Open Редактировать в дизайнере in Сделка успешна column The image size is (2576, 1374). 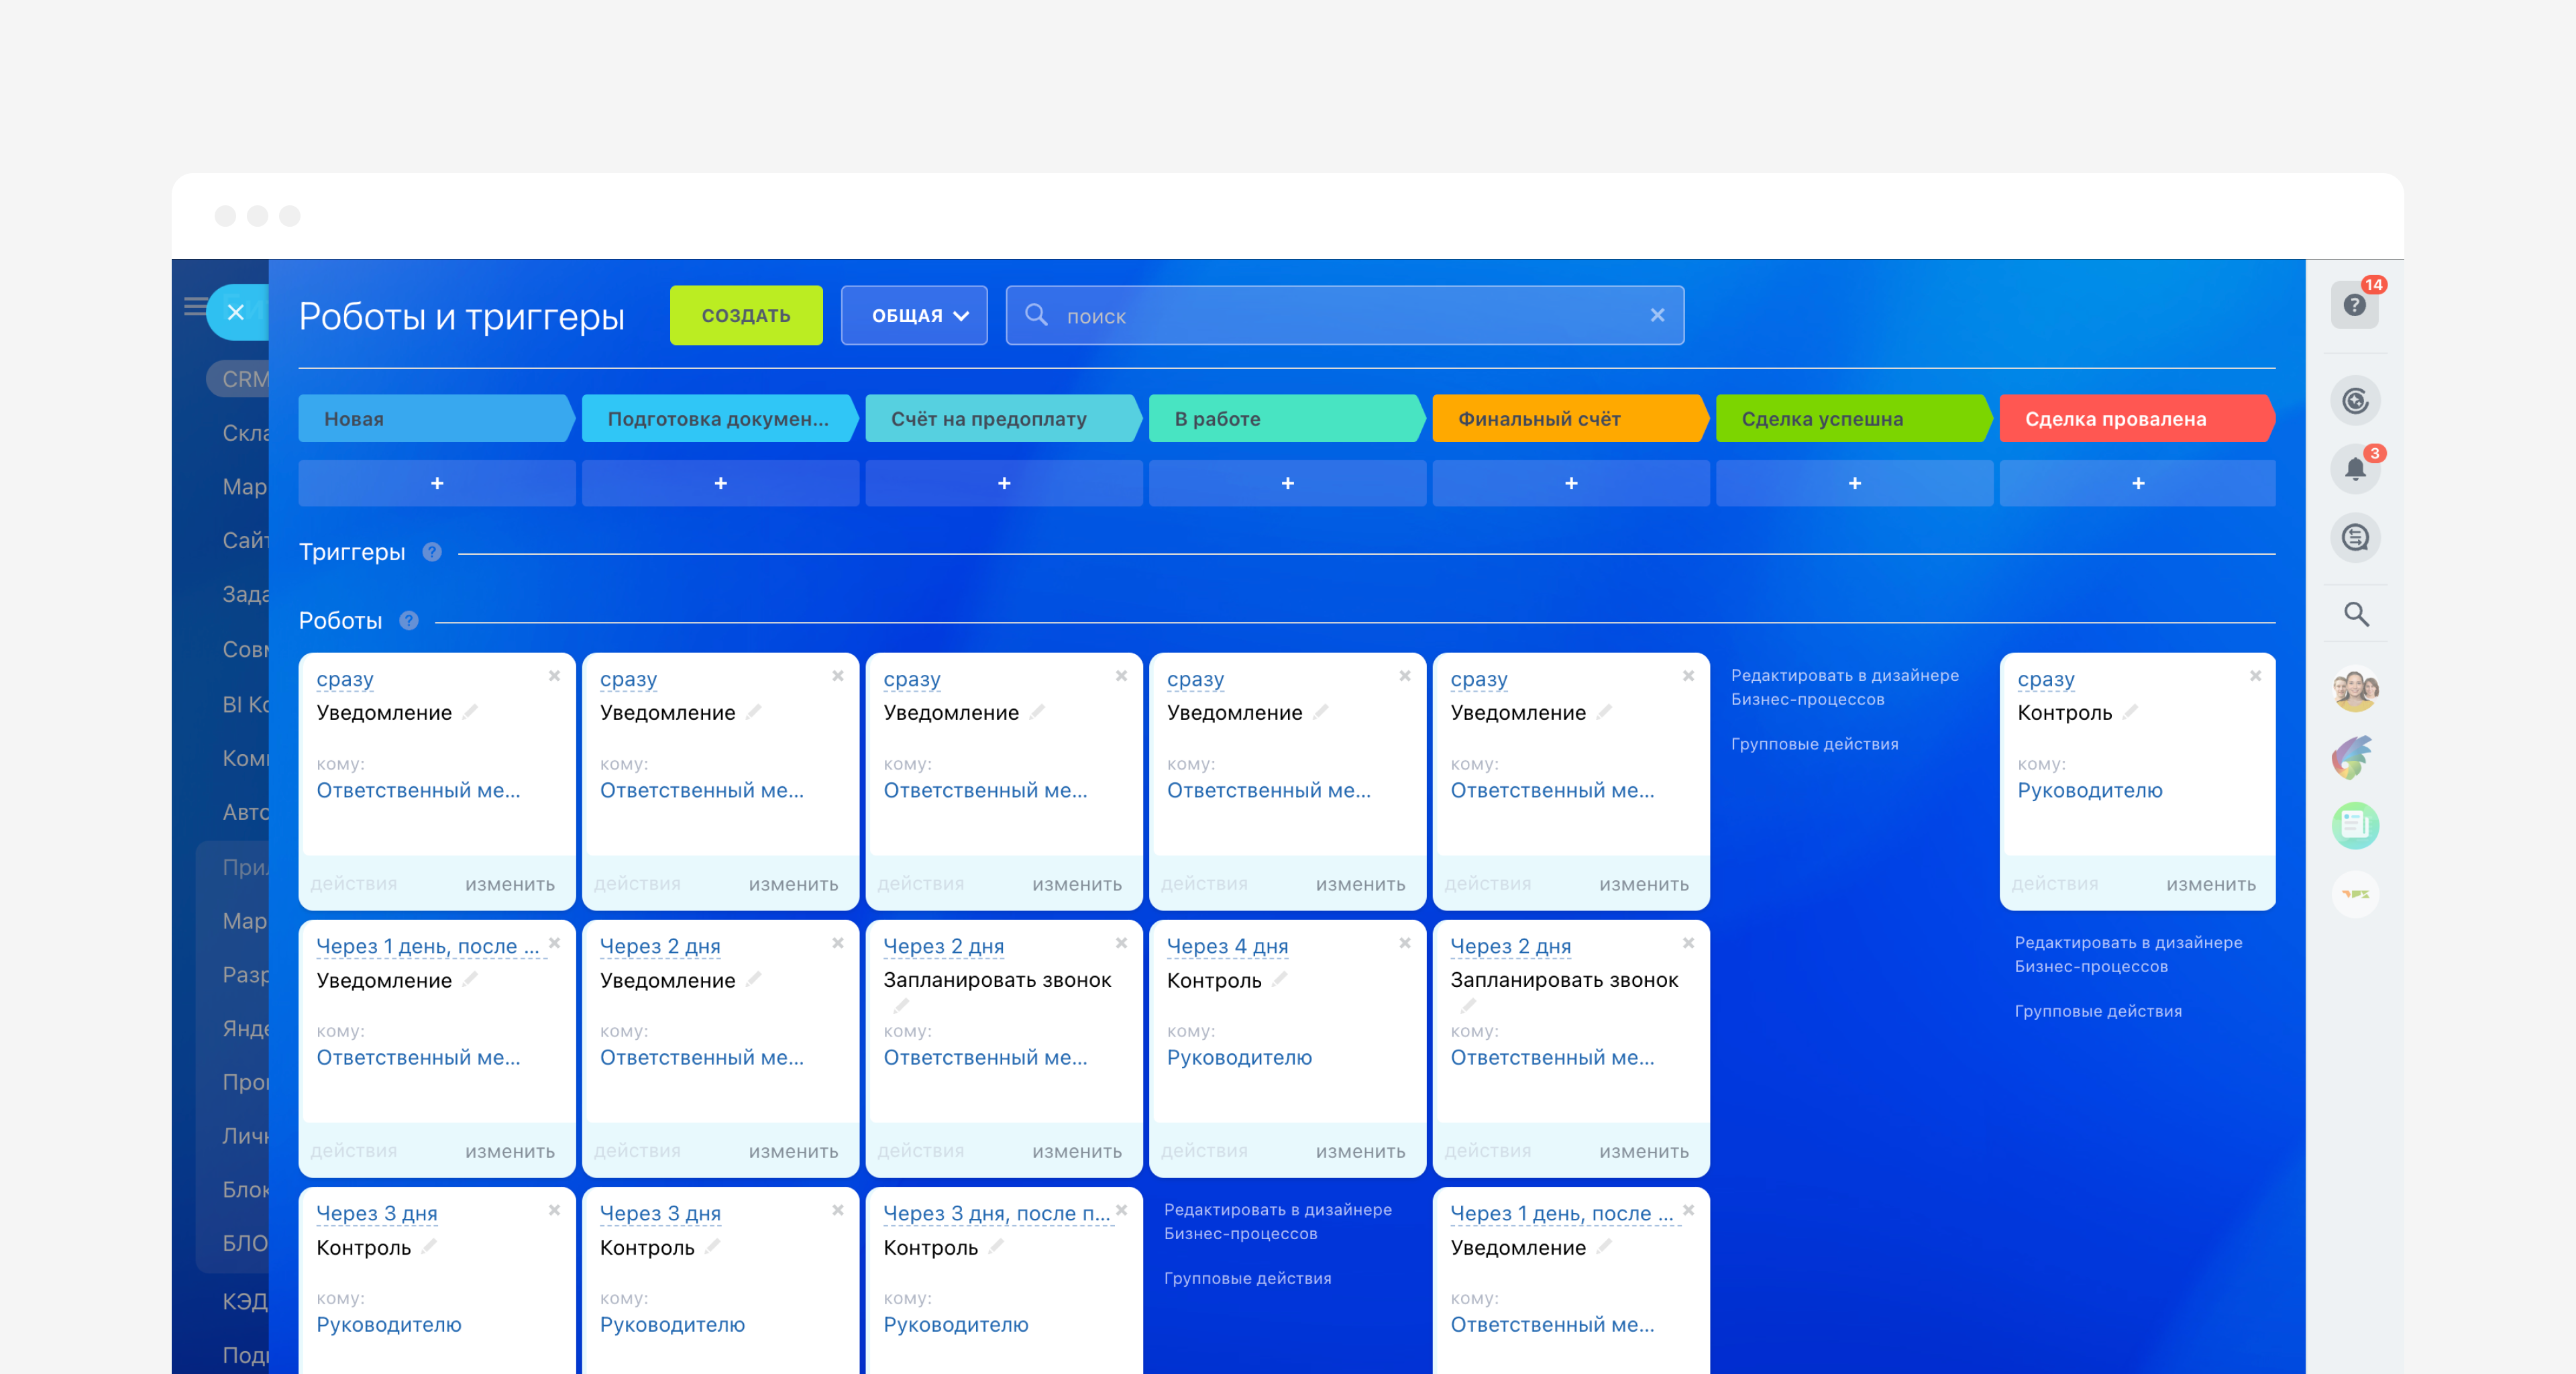coord(1845,687)
